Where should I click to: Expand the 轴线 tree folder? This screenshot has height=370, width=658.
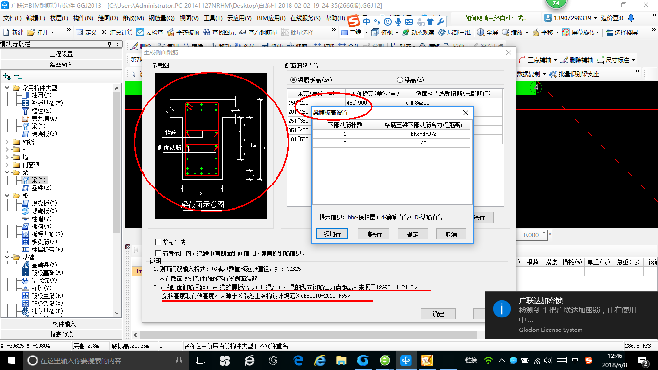click(x=7, y=142)
